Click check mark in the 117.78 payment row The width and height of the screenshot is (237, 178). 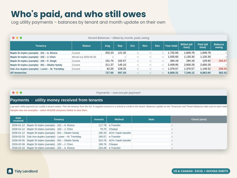click(172, 125)
